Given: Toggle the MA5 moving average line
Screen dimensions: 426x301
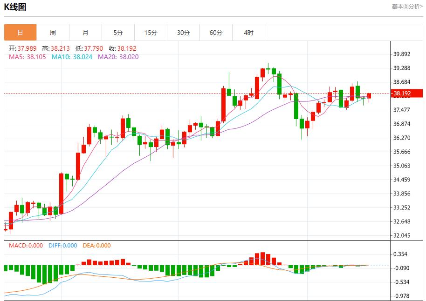Looking at the screenshot, I should pyautogui.click(x=21, y=57).
